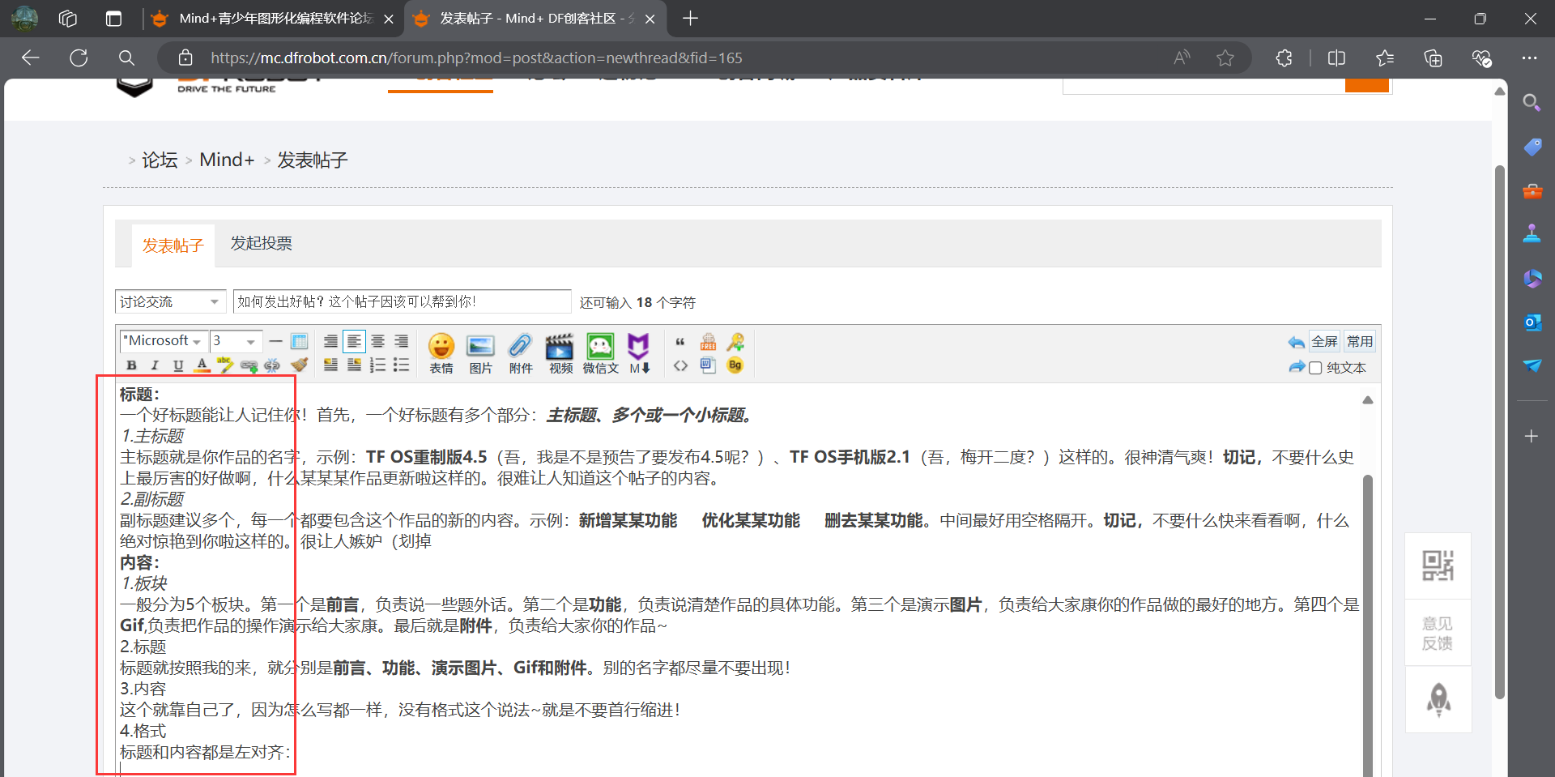Remove link with the broken chain icon

point(272,365)
